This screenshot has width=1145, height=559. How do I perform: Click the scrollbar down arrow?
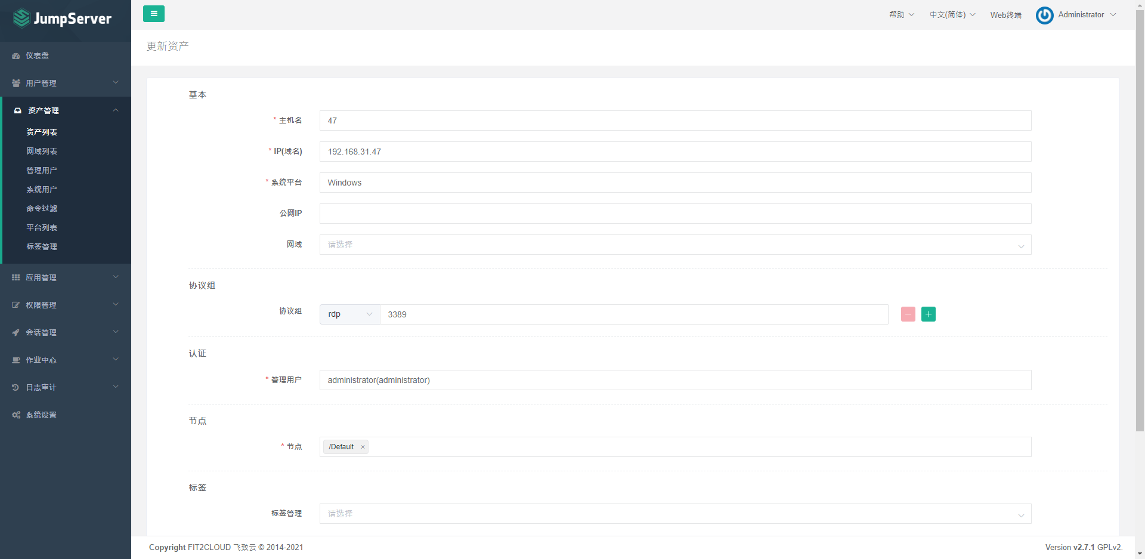[x=1140, y=554]
